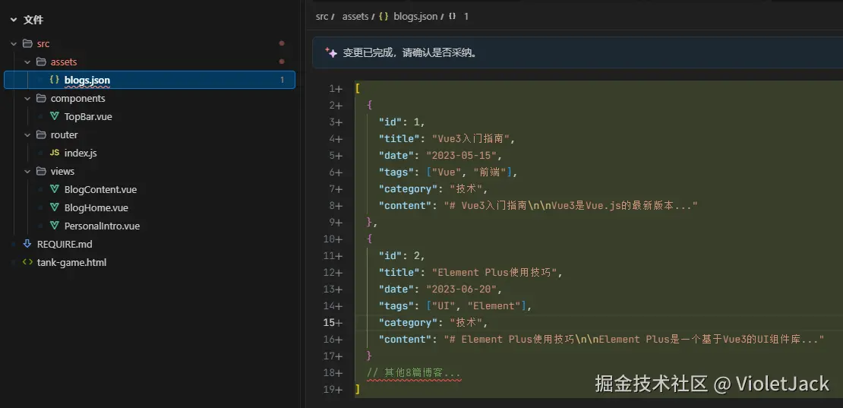This screenshot has width=843, height=408.
Task: Click the JSON braces icon of blogs.json in tree
Action: click(55, 80)
